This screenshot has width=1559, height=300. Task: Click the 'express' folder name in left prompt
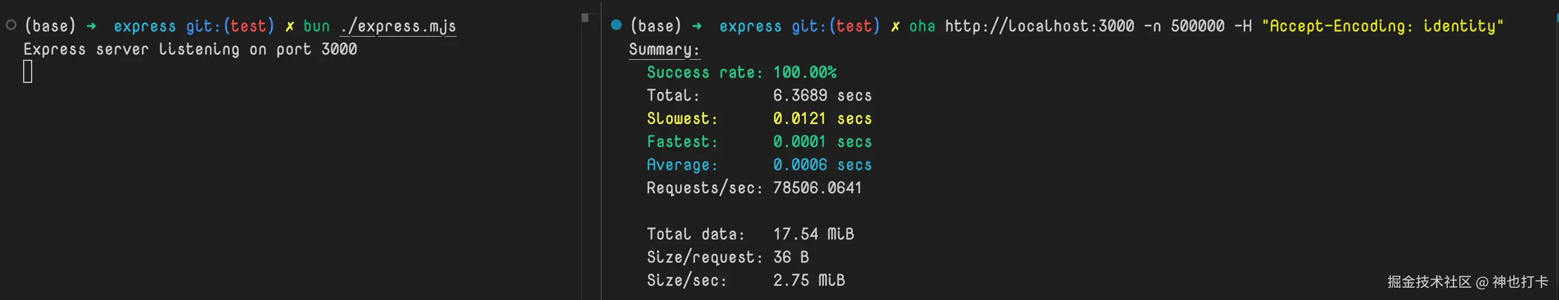[x=144, y=27]
